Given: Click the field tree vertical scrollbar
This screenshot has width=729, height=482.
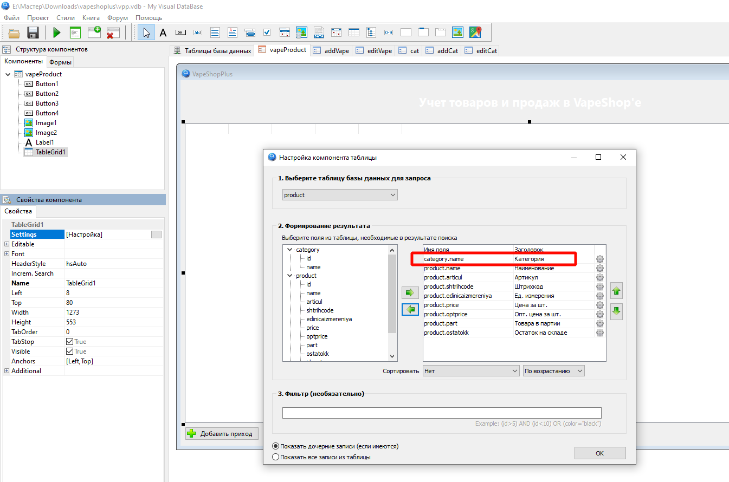Looking at the screenshot, I should click(x=393, y=303).
